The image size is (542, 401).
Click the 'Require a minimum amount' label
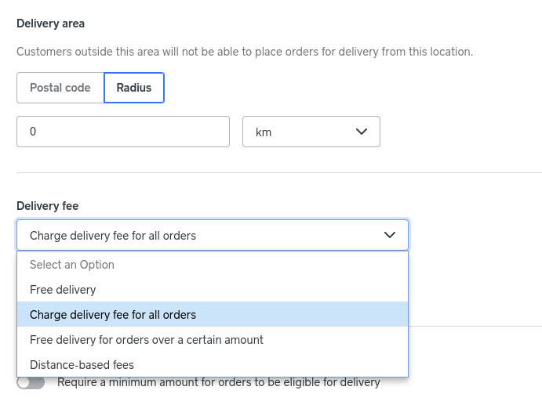pos(219,383)
